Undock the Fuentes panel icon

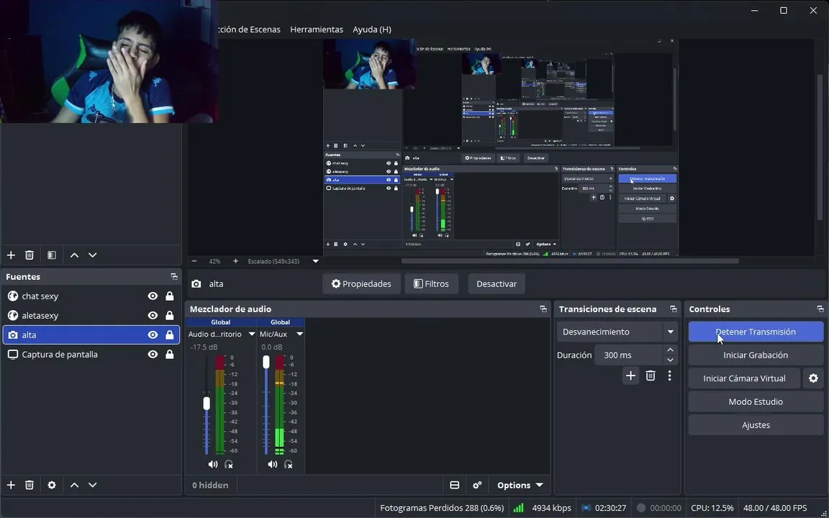tap(174, 276)
